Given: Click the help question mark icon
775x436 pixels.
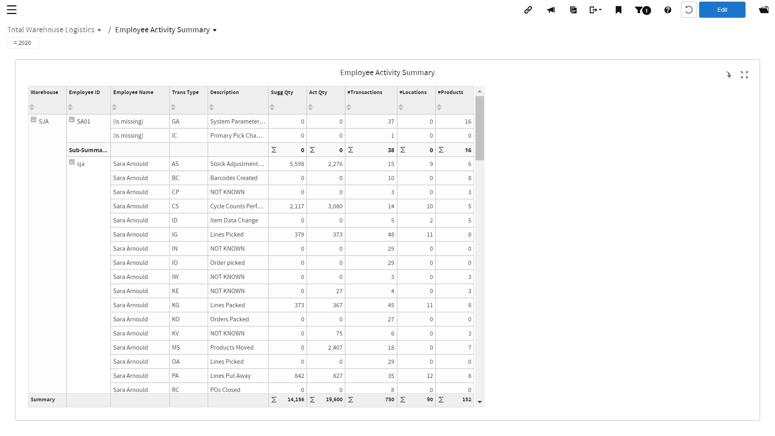Looking at the screenshot, I should [x=667, y=10].
